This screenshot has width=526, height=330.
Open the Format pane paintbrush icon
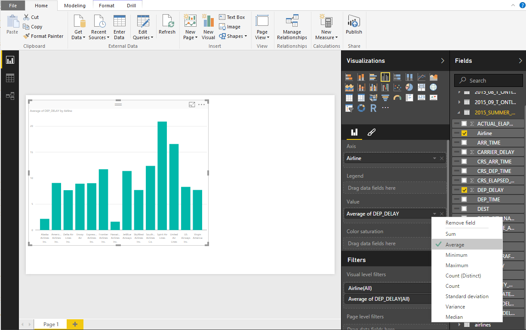[371, 132]
